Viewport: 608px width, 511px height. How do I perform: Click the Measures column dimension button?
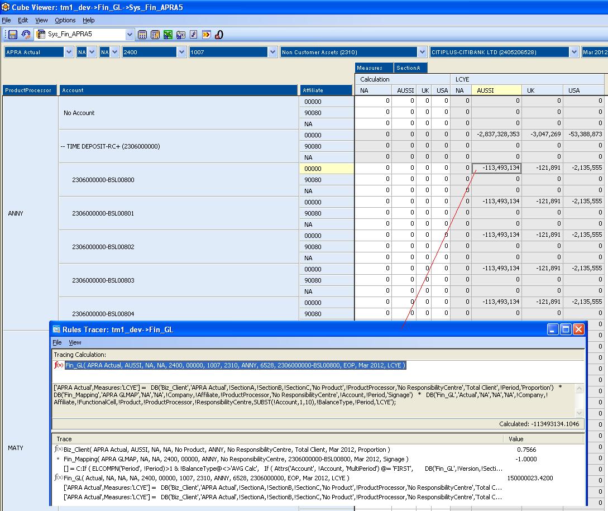point(374,68)
